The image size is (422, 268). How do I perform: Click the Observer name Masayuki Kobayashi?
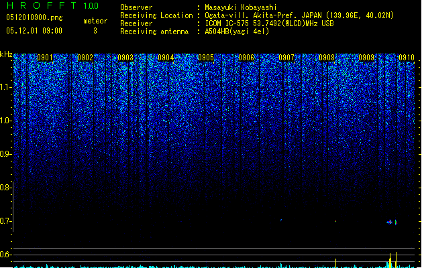coord(241,7)
